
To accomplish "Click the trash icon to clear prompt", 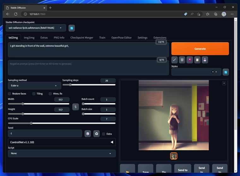I will pyautogui.click(x=182, y=59).
